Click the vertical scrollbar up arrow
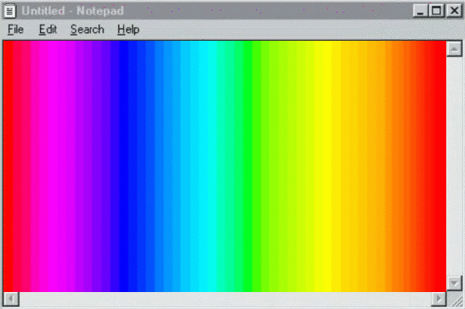The width and height of the screenshot is (465, 309). click(454, 48)
